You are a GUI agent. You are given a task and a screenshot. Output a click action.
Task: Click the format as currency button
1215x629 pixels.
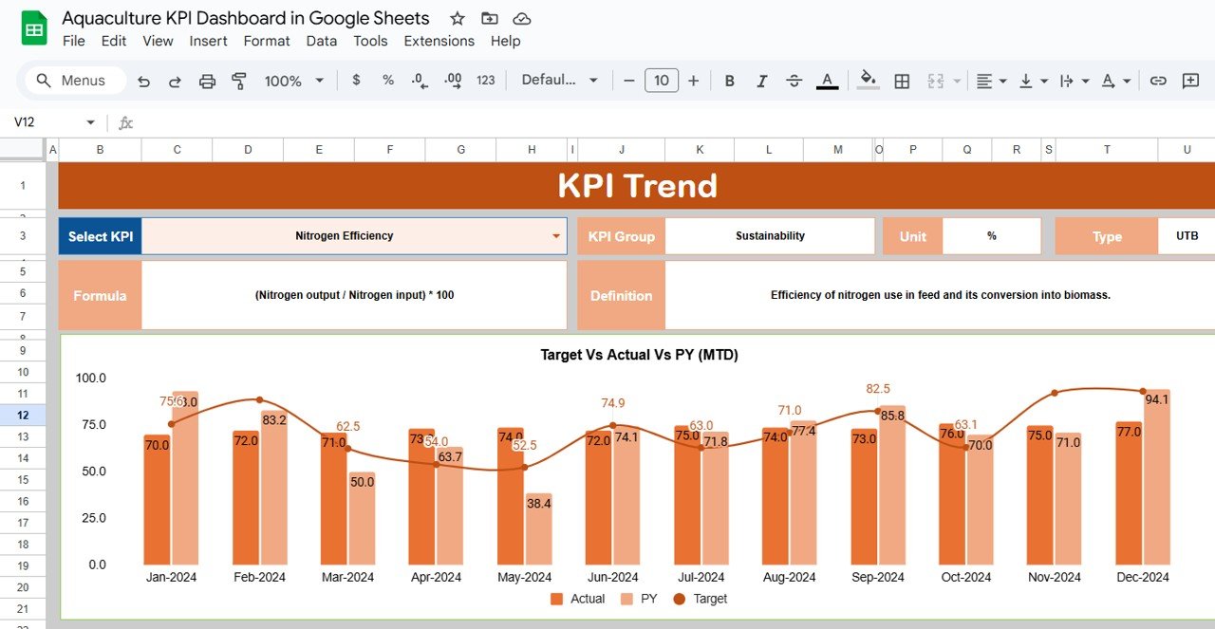[356, 81]
